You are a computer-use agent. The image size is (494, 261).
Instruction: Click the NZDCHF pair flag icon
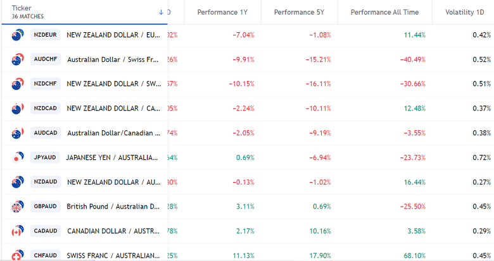(17, 83)
